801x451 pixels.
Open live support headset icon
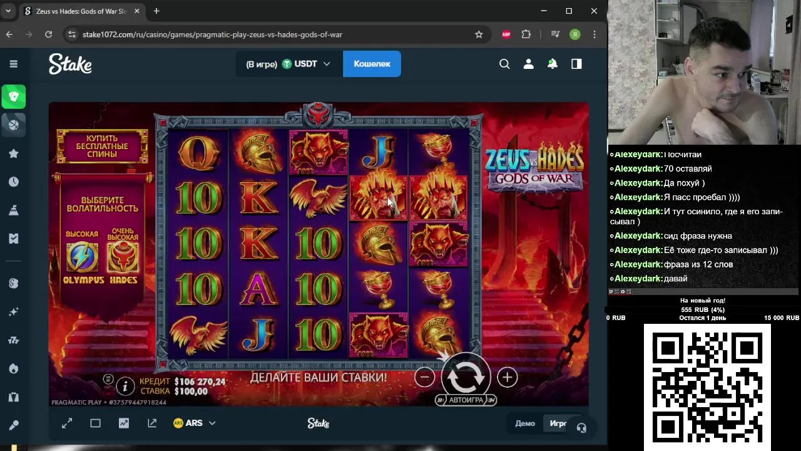581,428
